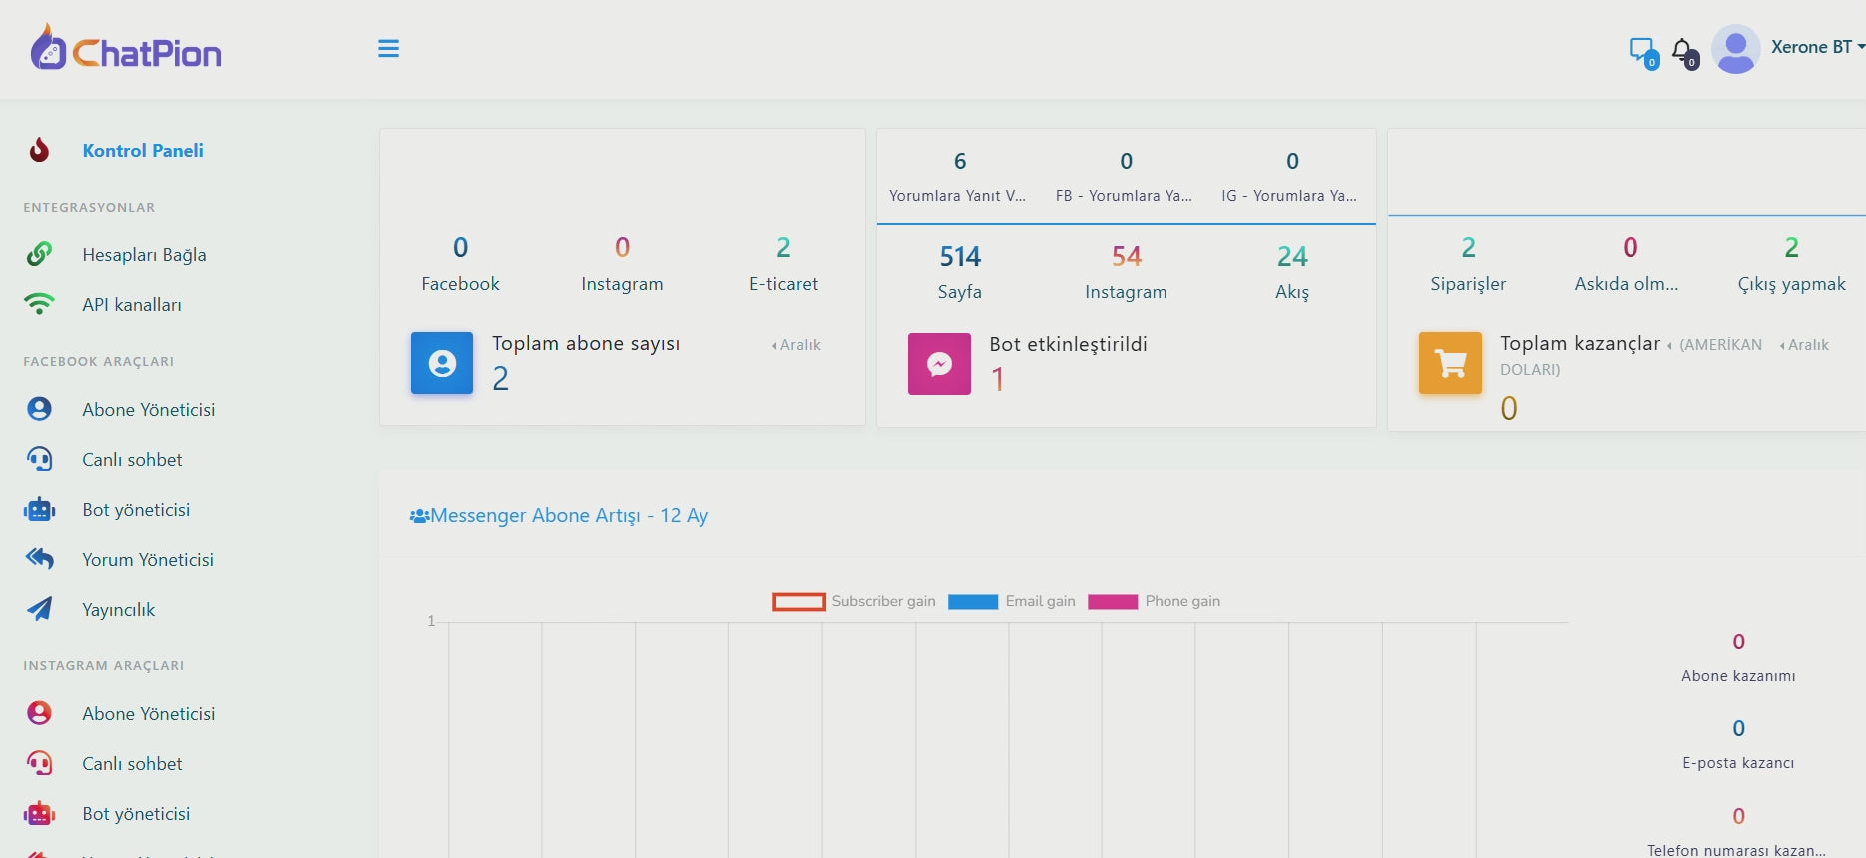Toggle sidebar with the hamburger menu icon
Viewport: 1866px width, 858px height.
pyautogui.click(x=388, y=49)
